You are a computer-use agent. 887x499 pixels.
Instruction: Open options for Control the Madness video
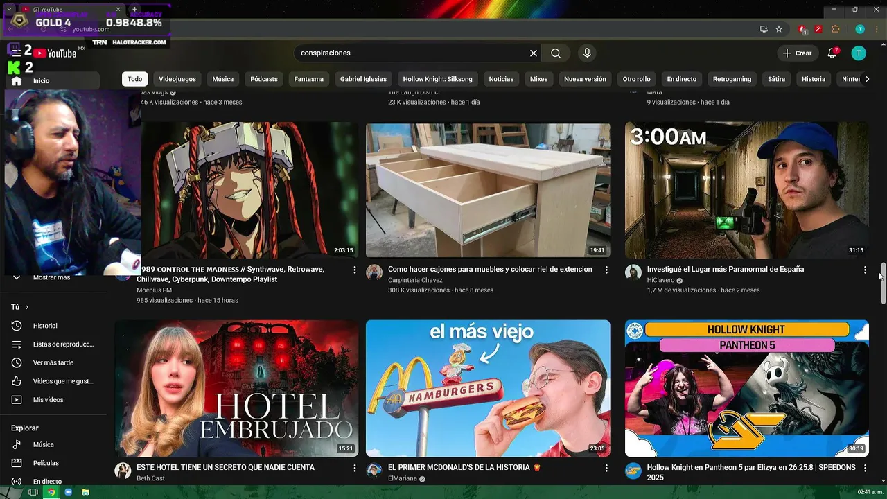[355, 270]
